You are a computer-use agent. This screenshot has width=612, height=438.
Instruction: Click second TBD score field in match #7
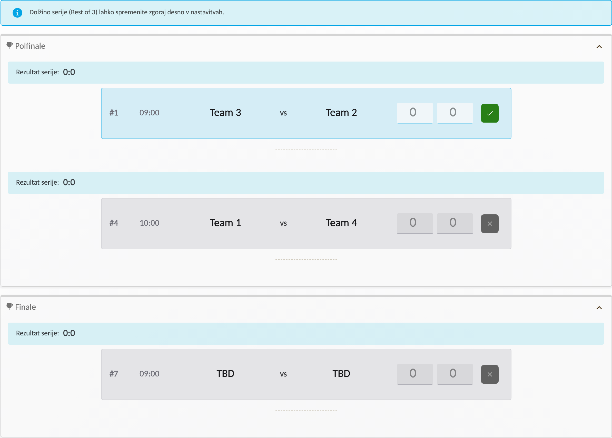coord(455,374)
